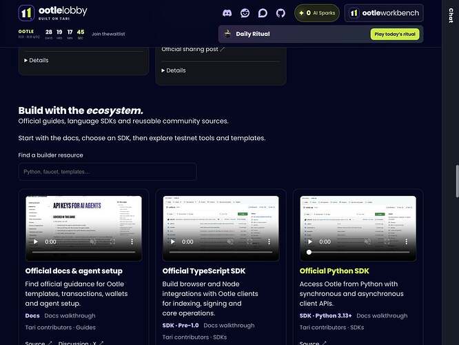Open the Source link in the Python SDK card

coord(309,343)
